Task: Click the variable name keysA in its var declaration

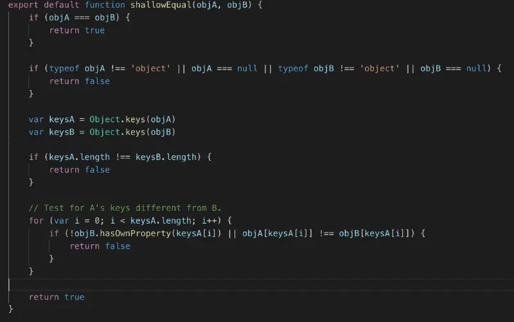Action: coord(62,120)
